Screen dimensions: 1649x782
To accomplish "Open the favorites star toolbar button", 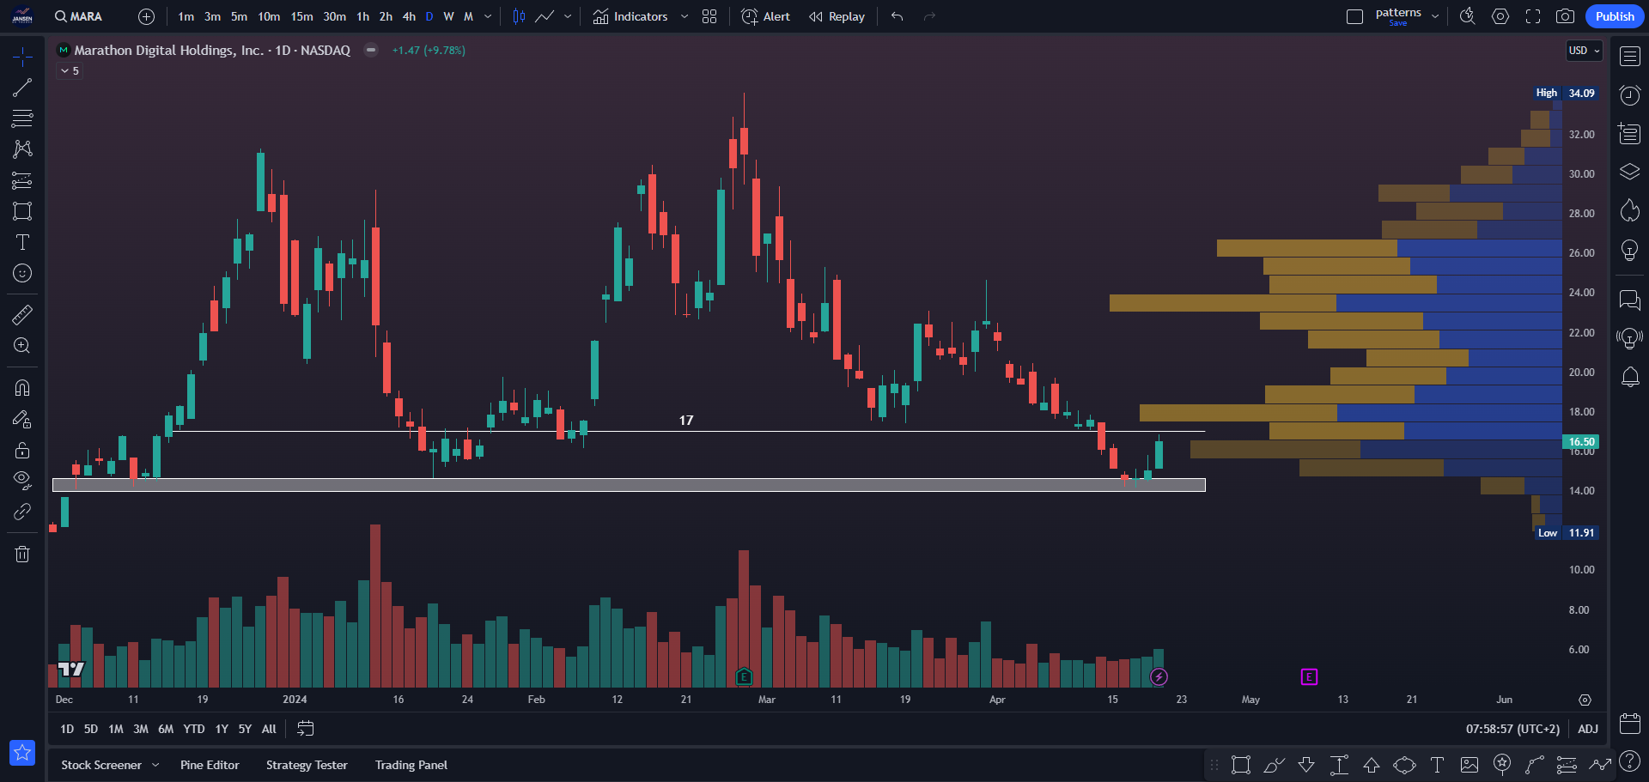I will pyautogui.click(x=22, y=753).
